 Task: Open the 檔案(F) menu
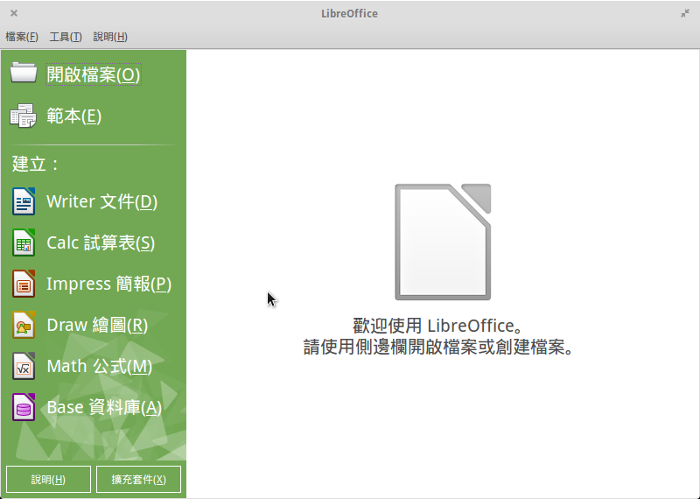pos(21,37)
